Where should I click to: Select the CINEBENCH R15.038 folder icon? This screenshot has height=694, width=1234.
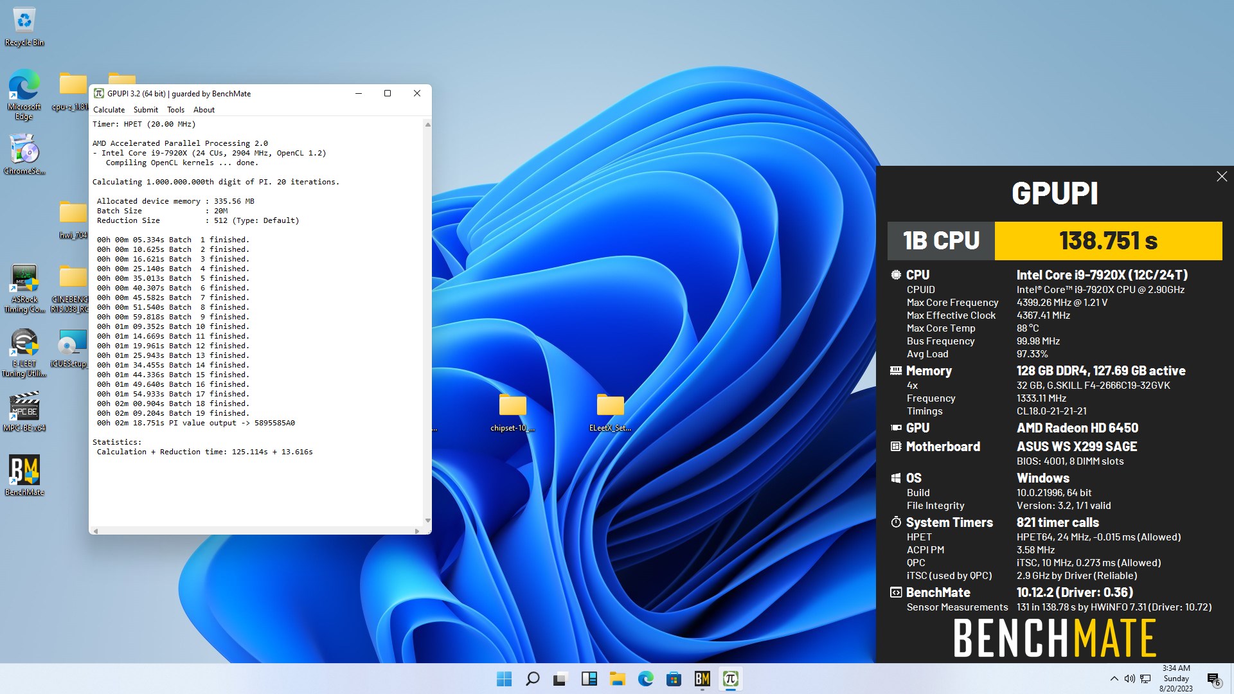(x=71, y=288)
